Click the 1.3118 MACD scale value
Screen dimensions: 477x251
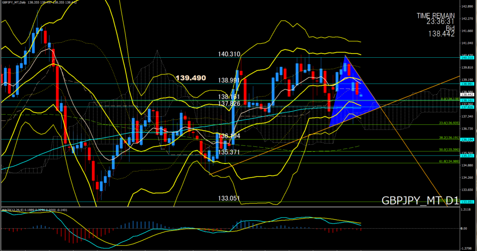point(466,210)
